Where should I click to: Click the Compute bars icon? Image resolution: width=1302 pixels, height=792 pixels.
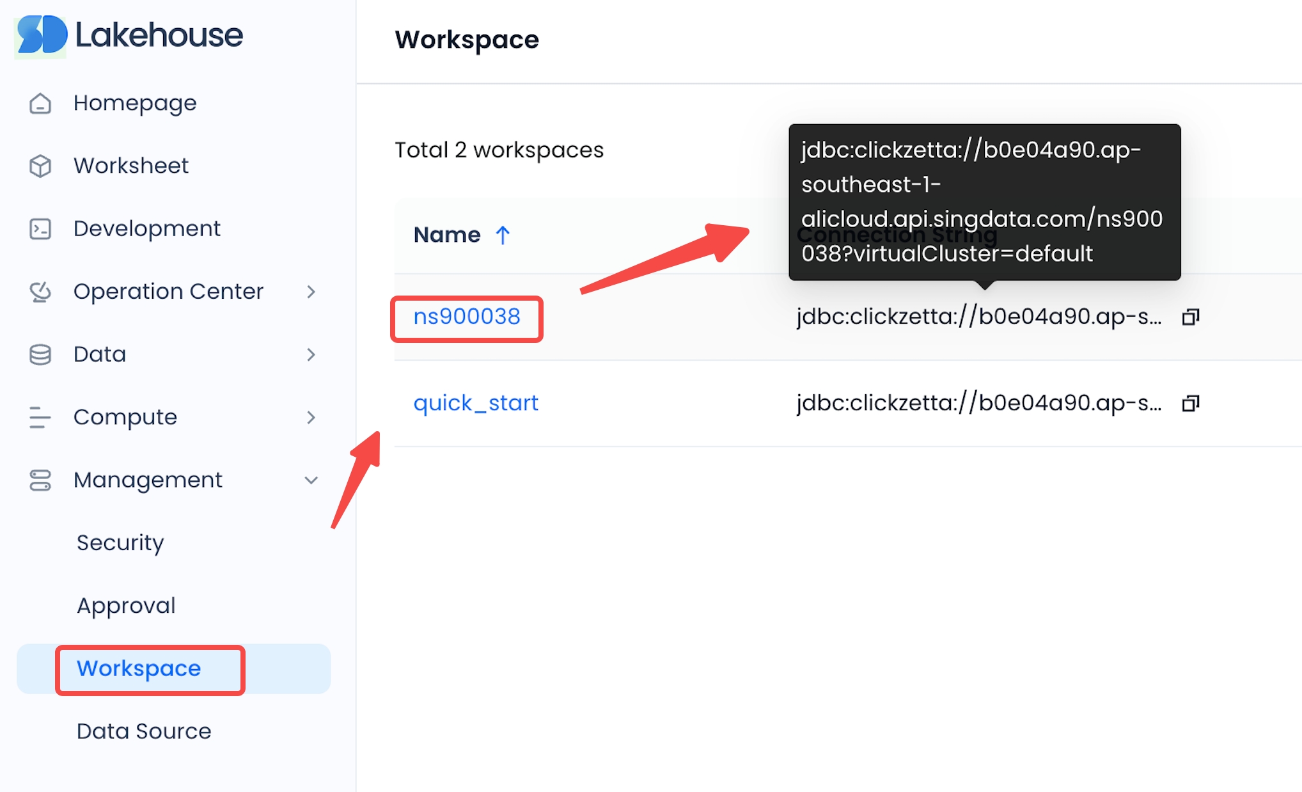pos(40,417)
